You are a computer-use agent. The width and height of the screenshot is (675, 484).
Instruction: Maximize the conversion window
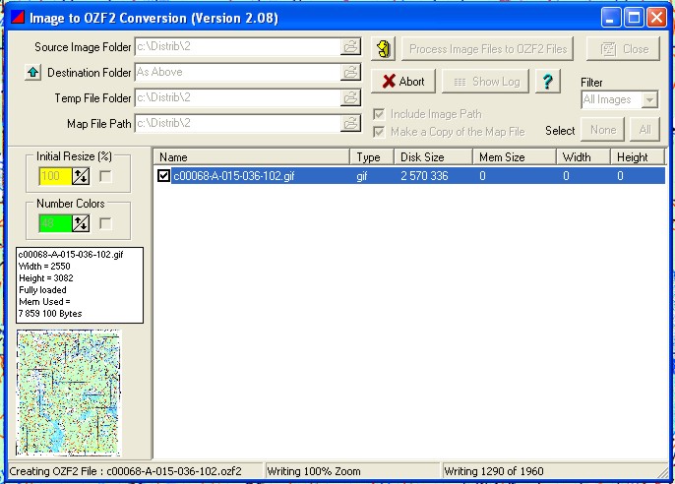pos(634,18)
